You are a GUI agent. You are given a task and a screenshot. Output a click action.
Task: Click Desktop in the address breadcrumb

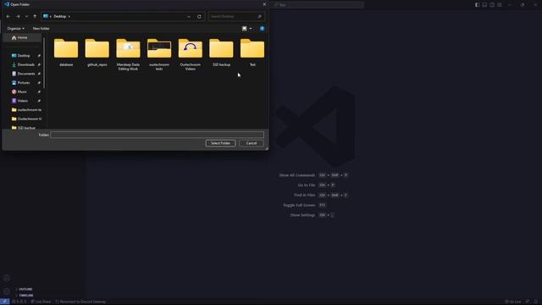60,16
